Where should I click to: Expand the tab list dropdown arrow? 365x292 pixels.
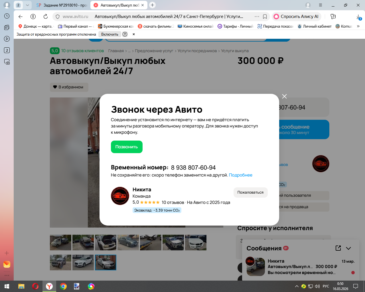click(27, 5)
